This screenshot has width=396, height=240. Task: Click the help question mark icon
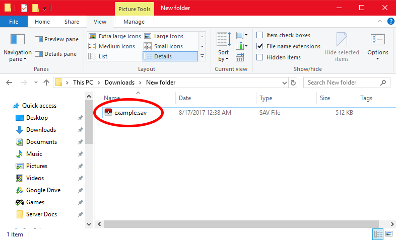390,21
